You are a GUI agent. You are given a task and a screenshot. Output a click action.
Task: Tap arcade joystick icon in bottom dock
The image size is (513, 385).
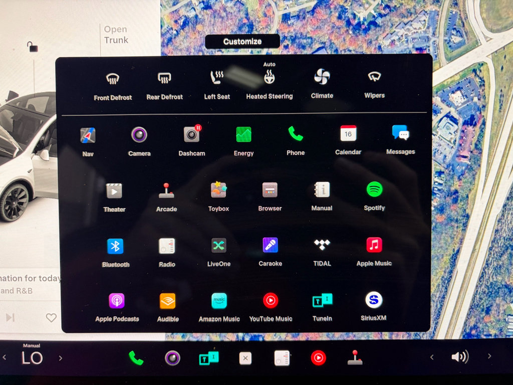tap(355, 357)
